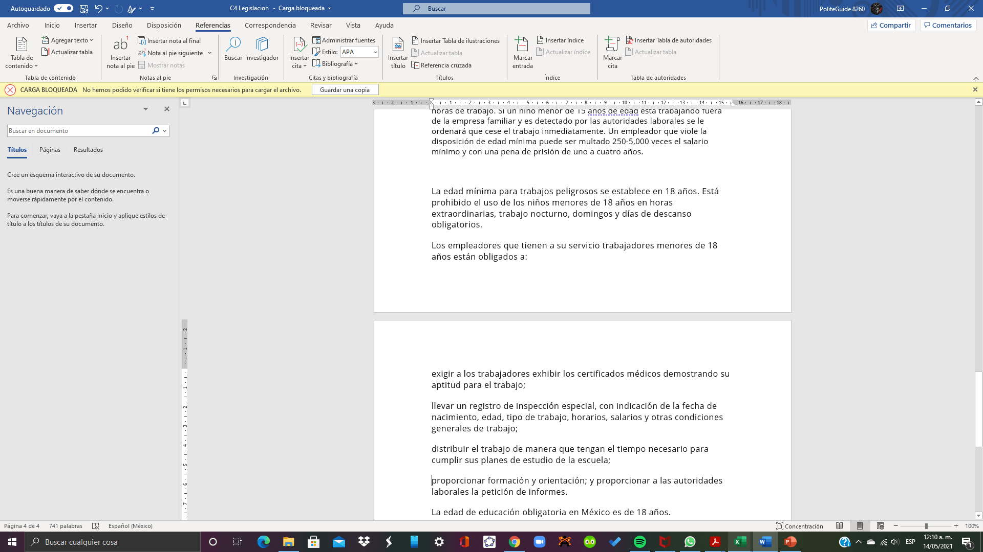The height and width of the screenshot is (552, 983).
Task: Close the Navegación pane
Action: click(166, 109)
